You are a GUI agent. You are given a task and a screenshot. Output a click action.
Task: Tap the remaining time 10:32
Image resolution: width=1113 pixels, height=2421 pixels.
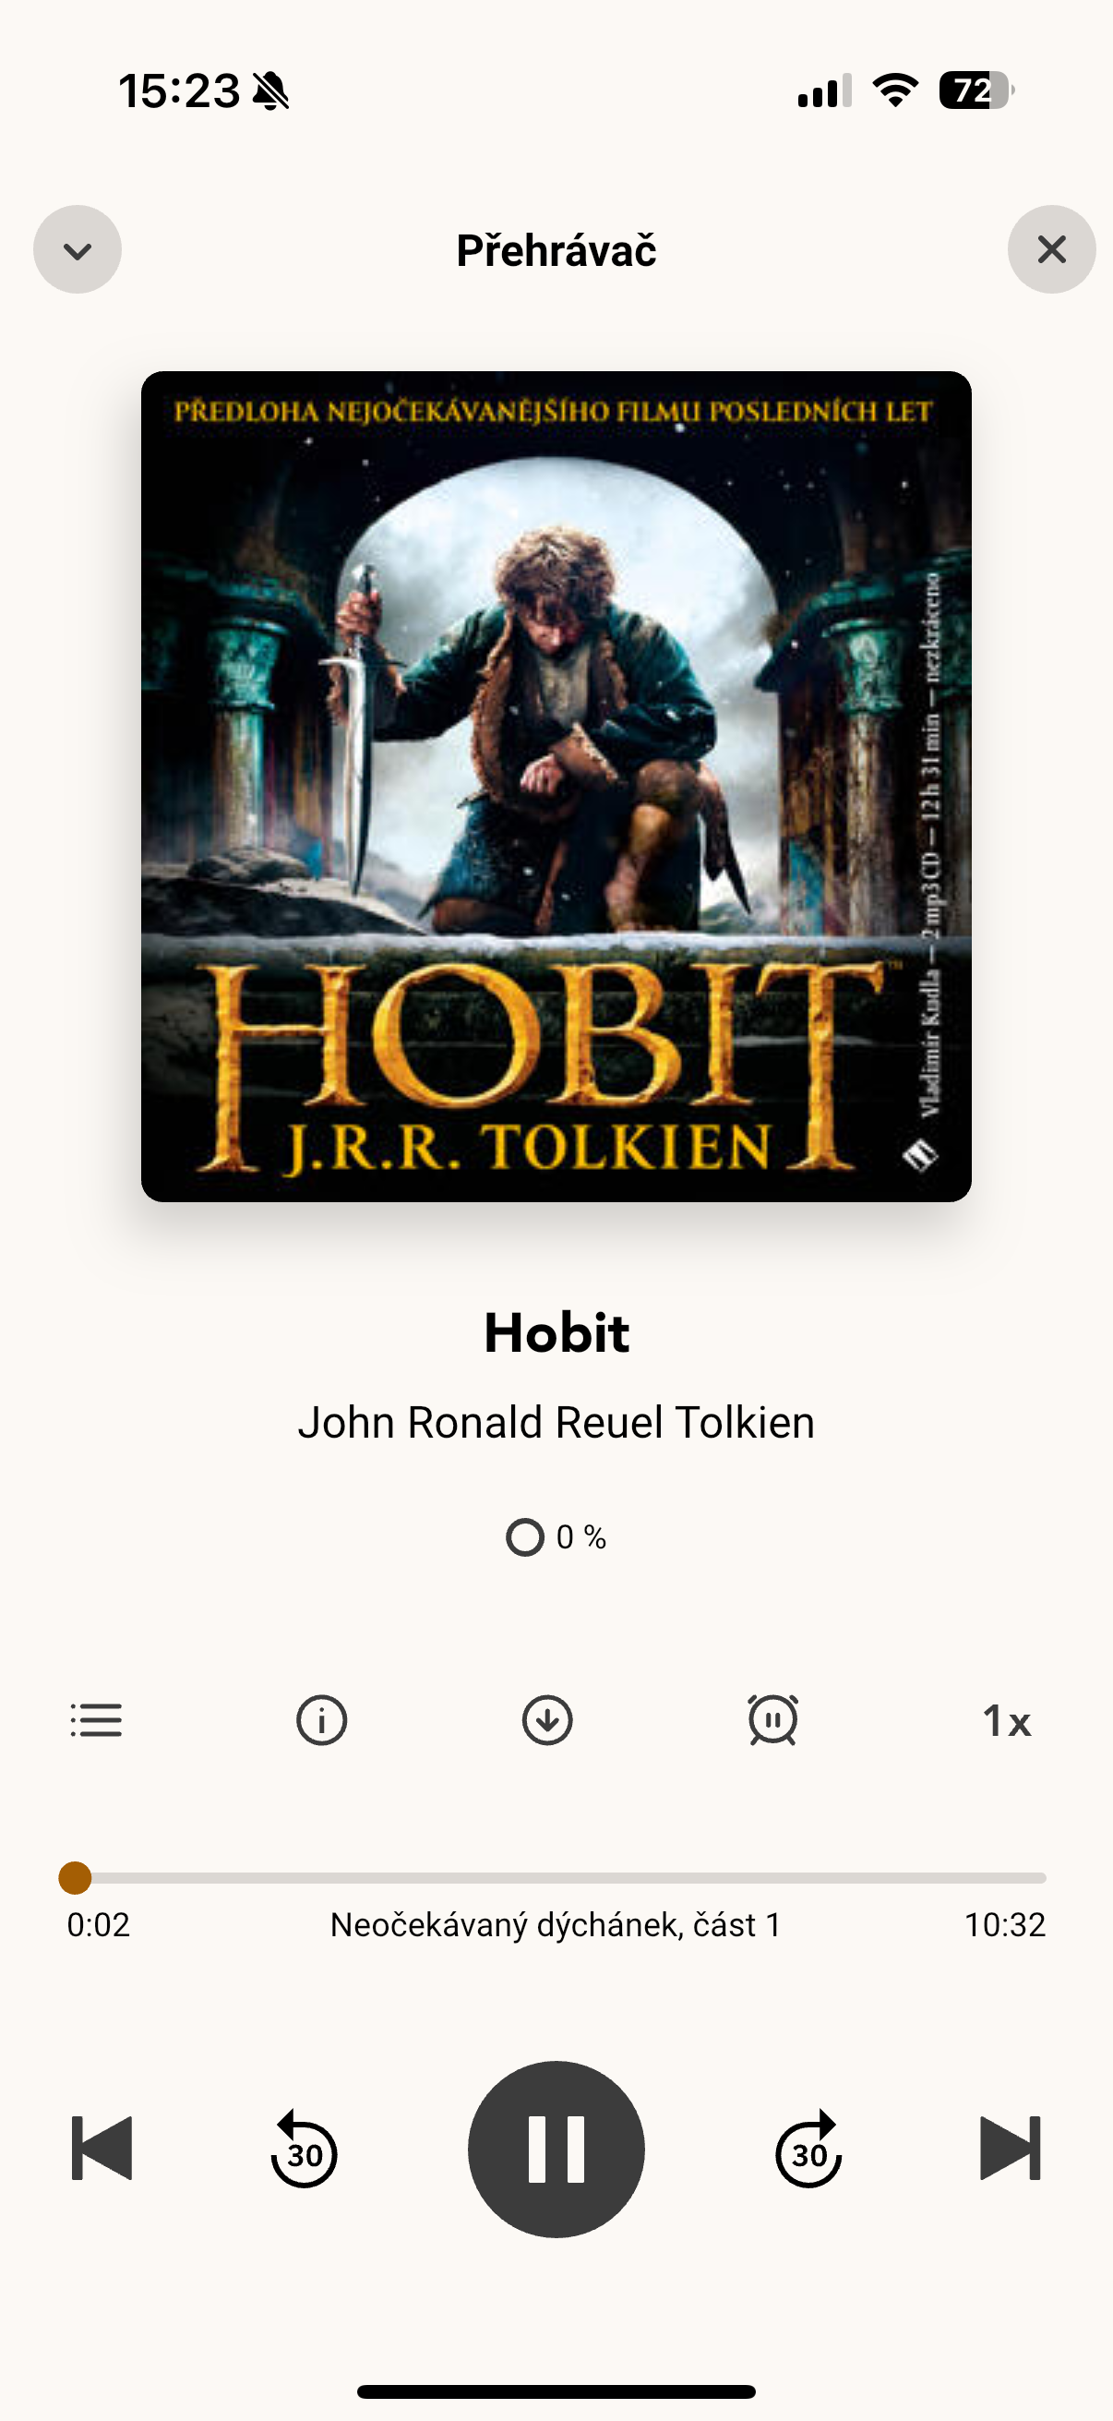point(1005,1925)
